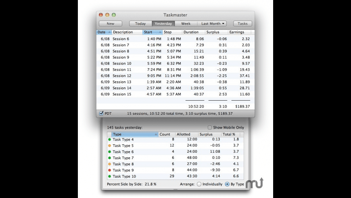
Task: Select the Task Type 4 label
Action: (x=123, y=139)
